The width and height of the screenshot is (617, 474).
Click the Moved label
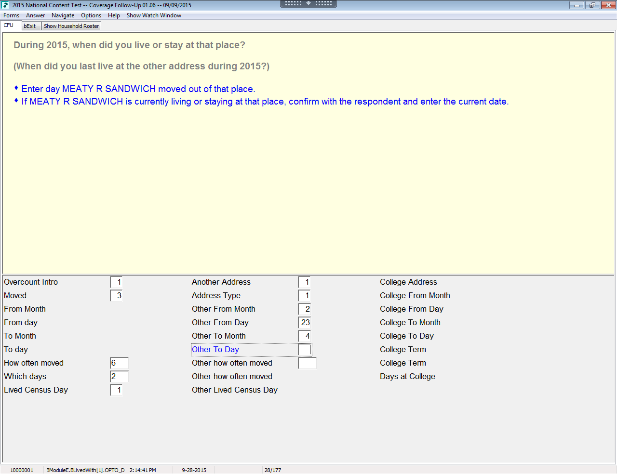[x=15, y=296]
